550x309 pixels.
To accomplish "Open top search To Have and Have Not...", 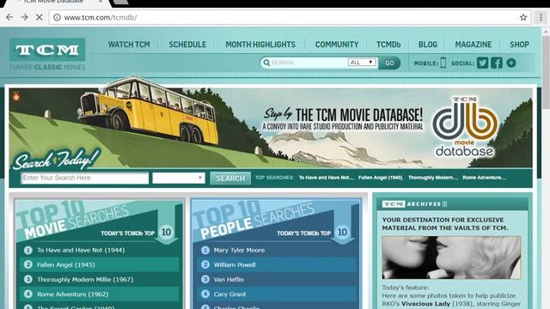I will (327, 178).
